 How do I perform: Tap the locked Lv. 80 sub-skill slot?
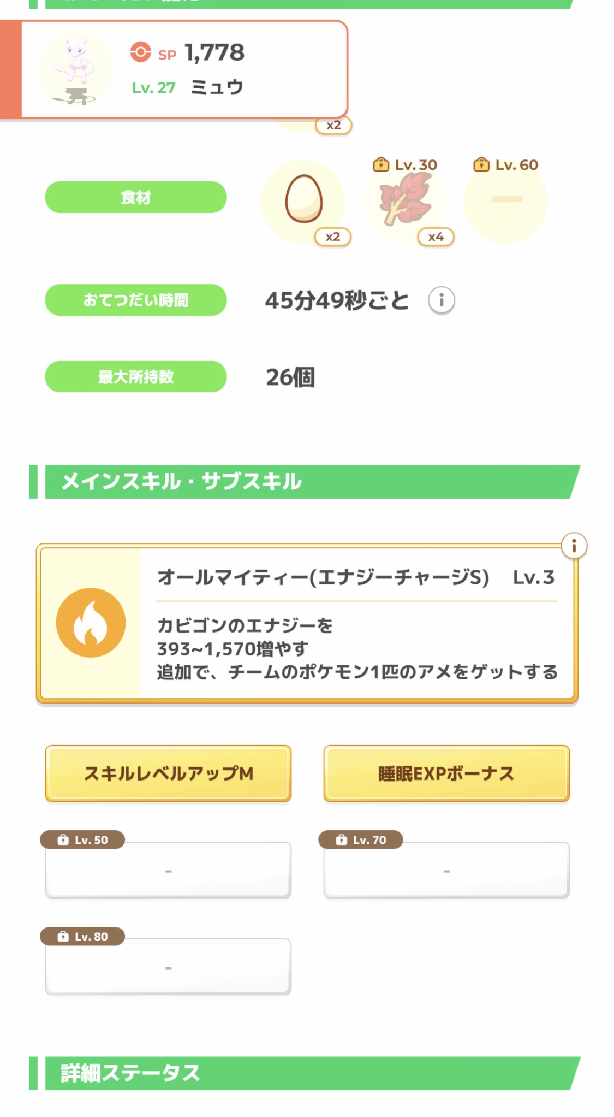[168, 967]
